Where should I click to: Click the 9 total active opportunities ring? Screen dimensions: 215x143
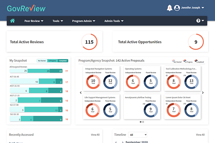(x=196, y=42)
